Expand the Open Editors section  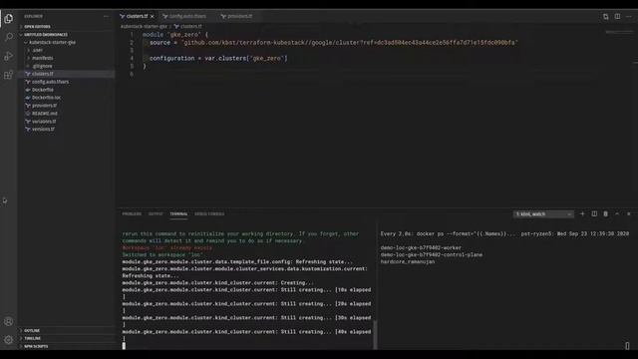67,27
